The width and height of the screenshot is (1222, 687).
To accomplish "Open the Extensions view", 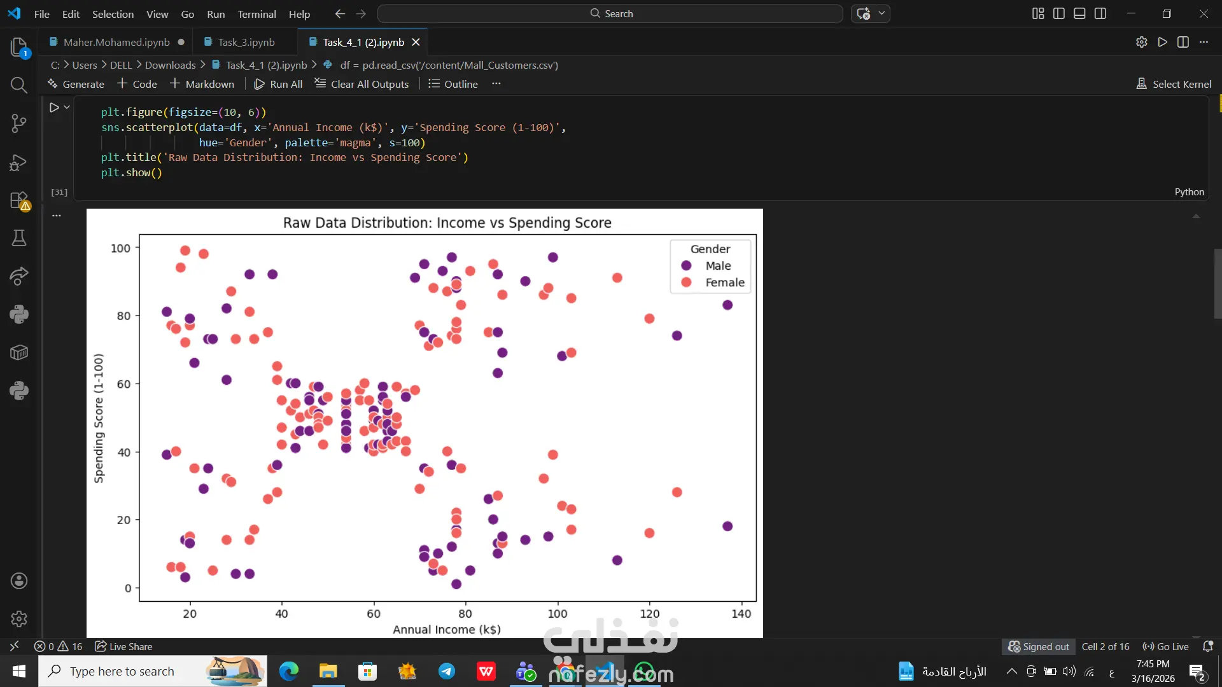I will pyautogui.click(x=19, y=200).
